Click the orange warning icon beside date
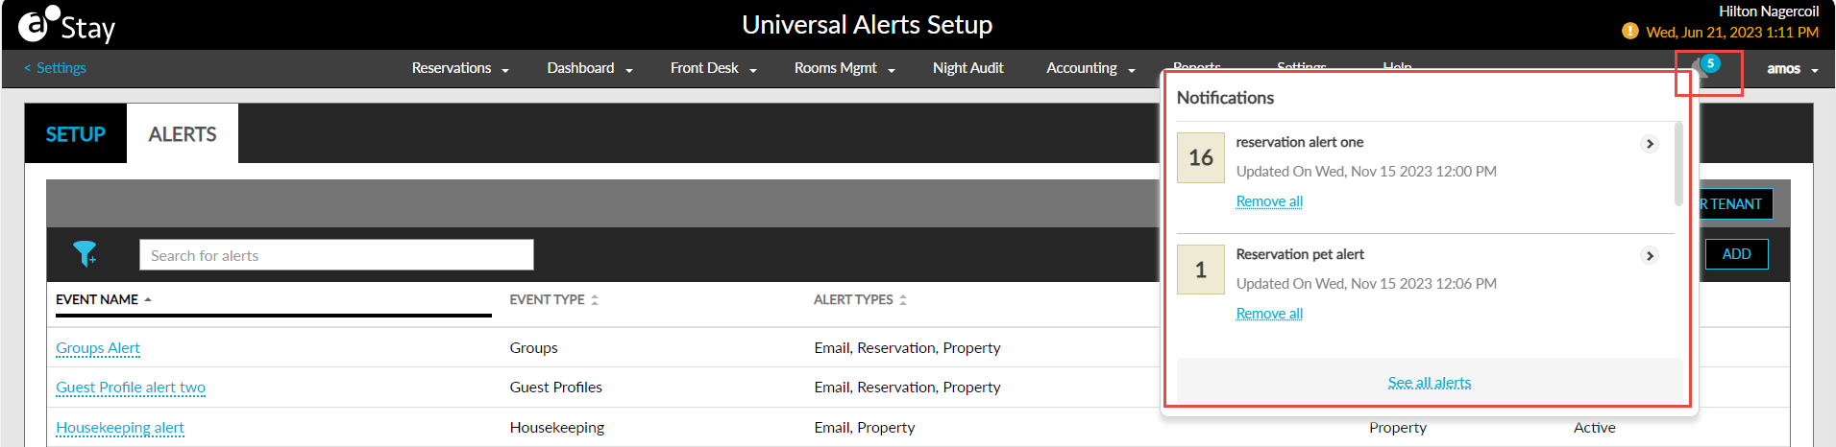The image size is (1836, 447). 1629,32
